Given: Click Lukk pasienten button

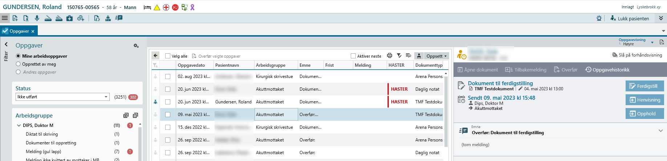Looking at the screenshot, I should 630,18.
